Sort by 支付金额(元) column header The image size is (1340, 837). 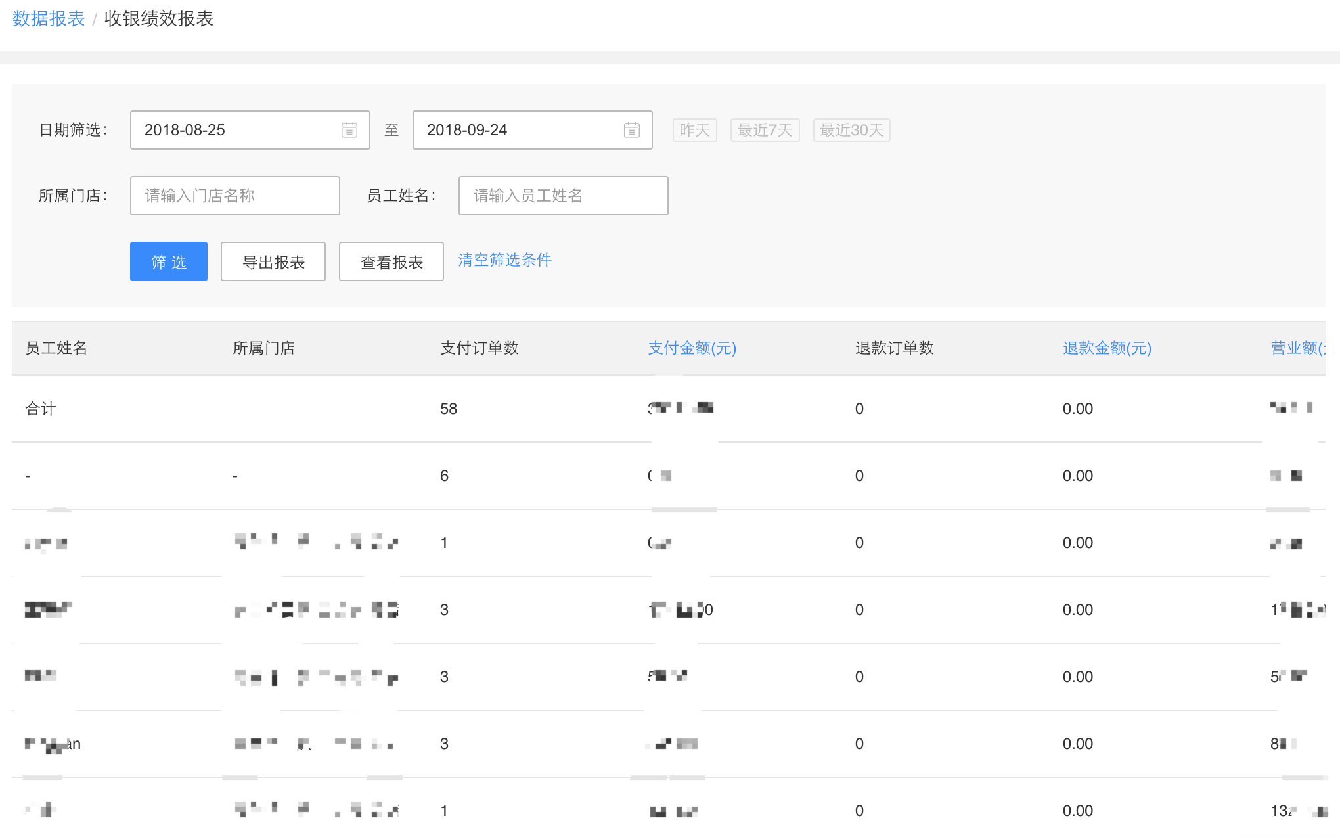(x=692, y=348)
